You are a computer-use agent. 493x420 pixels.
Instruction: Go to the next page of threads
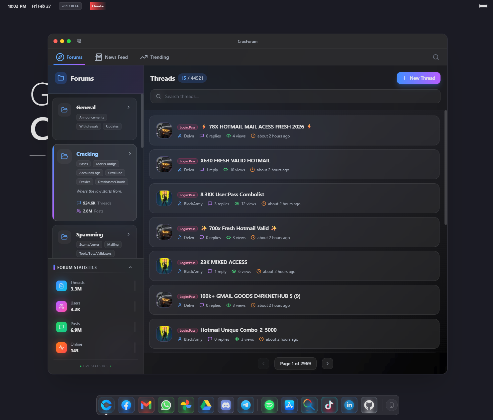(327, 364)
